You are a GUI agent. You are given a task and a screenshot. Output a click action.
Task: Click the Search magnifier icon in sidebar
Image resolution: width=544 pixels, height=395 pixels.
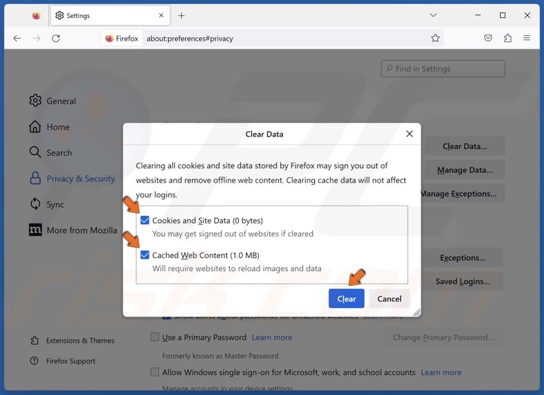pyautogui.click(x=35, y=152)
